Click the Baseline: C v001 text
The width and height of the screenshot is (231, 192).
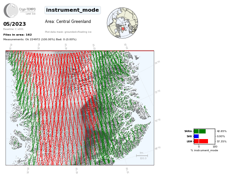click(13, 29)
